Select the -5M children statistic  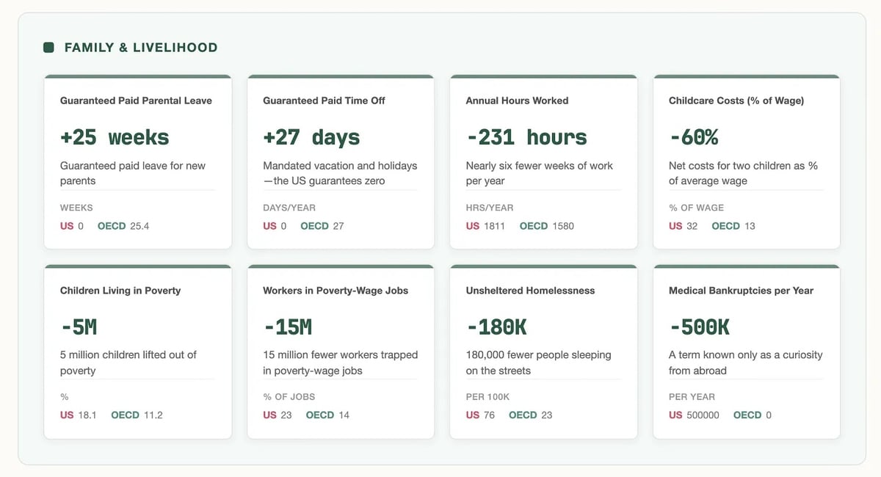79,327
